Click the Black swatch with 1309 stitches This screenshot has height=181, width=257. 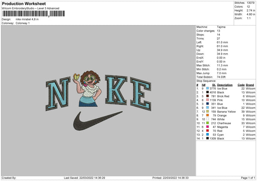click(x=207, y=138)
